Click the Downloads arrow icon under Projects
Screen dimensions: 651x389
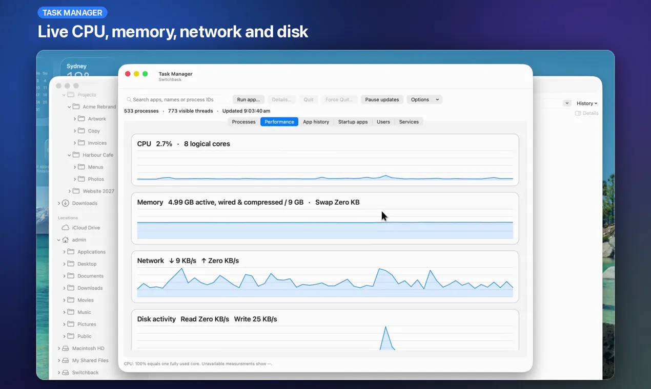65,203
